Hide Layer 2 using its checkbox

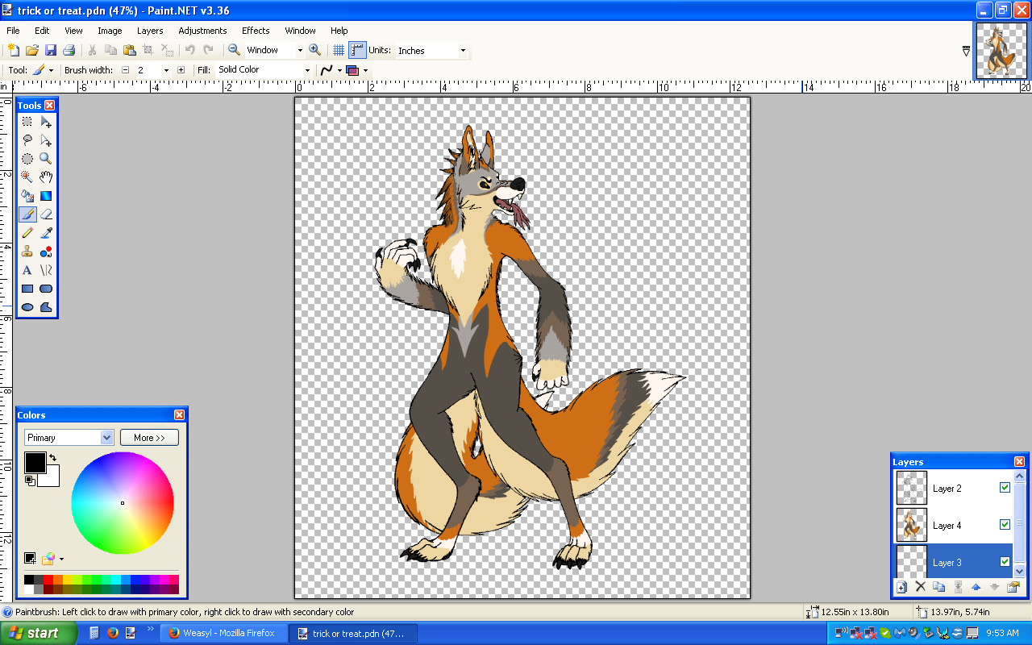click(1005, 488)
